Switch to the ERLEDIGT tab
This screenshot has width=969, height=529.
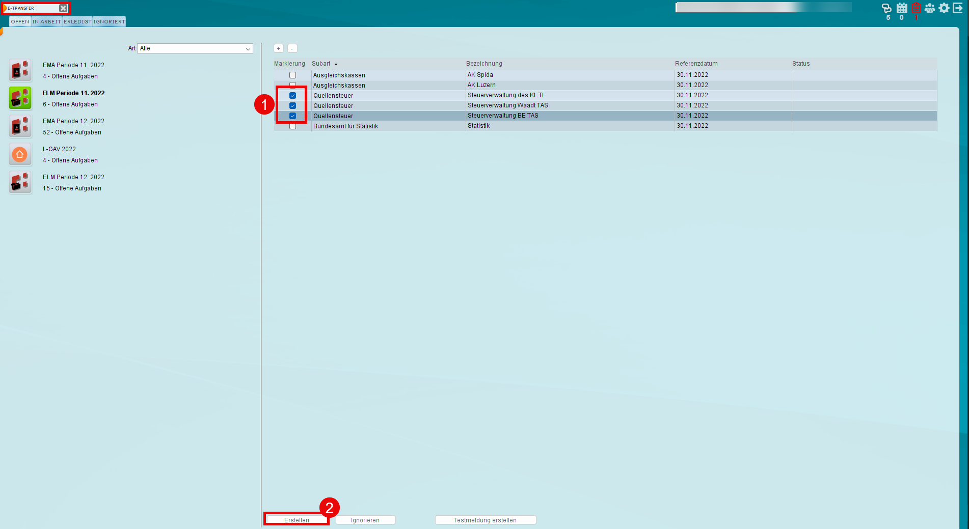point(77,22)
